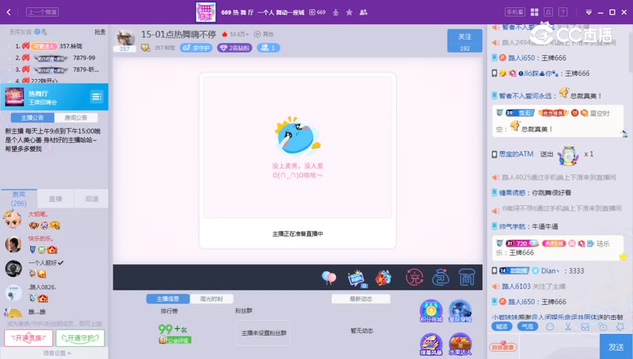633x359 pixels.
Task: Go back using the left arrow
Action: pos(8,12)
